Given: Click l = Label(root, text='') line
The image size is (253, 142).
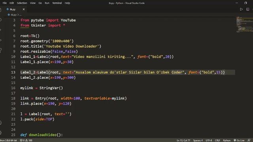Looking at the screenshot, I should point(46,114).
